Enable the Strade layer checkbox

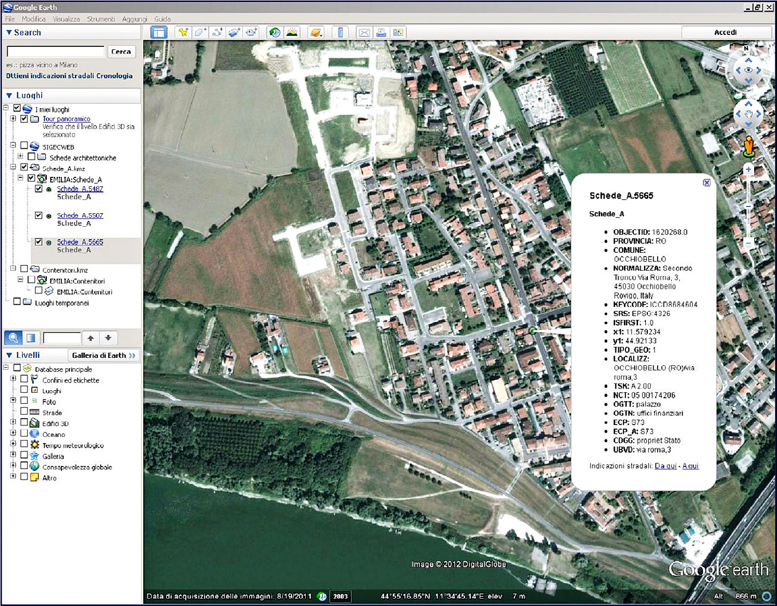point(24,411)
